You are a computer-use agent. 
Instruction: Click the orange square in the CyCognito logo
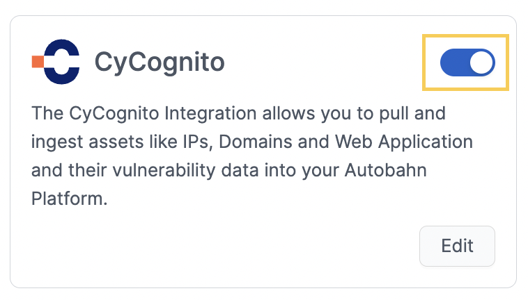tap(38, 62)
